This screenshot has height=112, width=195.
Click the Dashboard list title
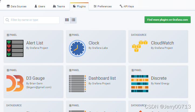(x=102, y=78)
